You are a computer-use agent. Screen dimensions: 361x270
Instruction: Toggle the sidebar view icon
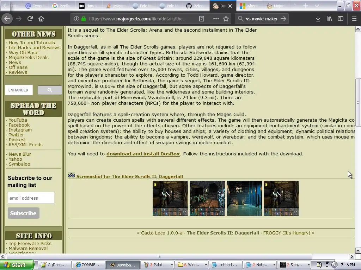pos(341,19)
